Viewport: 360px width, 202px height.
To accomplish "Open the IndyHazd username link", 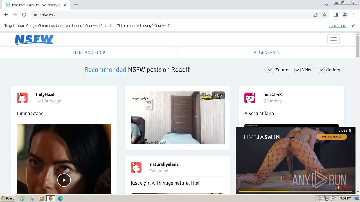I will (x=45, y=95).
